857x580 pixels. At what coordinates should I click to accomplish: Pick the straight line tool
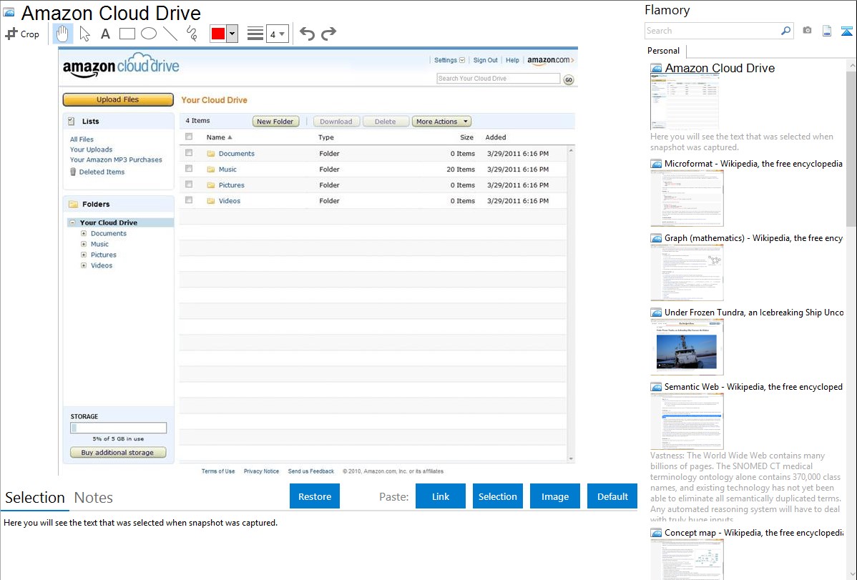[170, 34]
